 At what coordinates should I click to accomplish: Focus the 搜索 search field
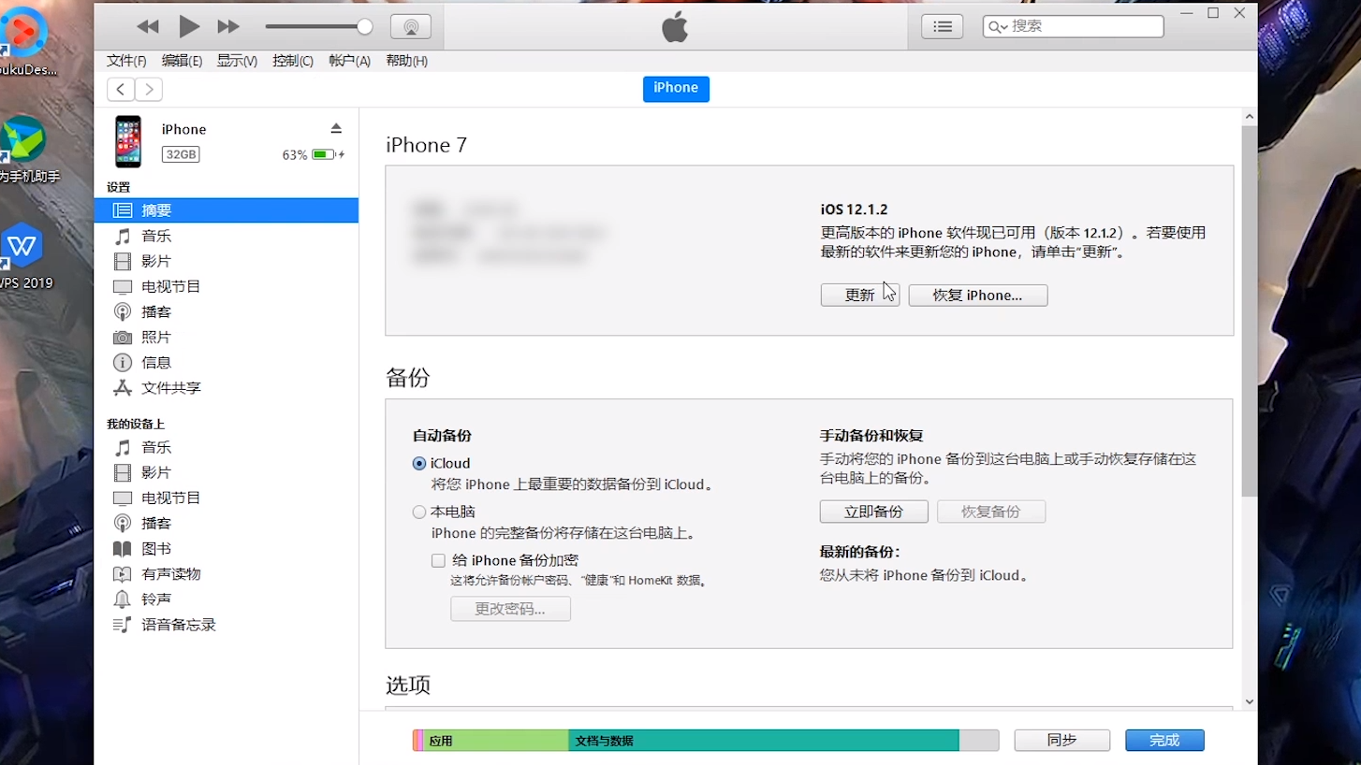(1073, 26)
